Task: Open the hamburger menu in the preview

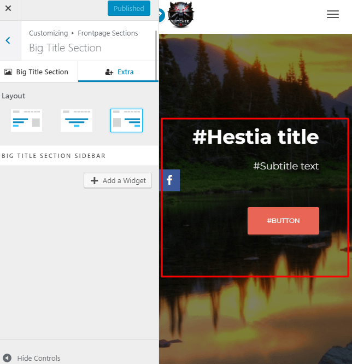Action: 332,15
